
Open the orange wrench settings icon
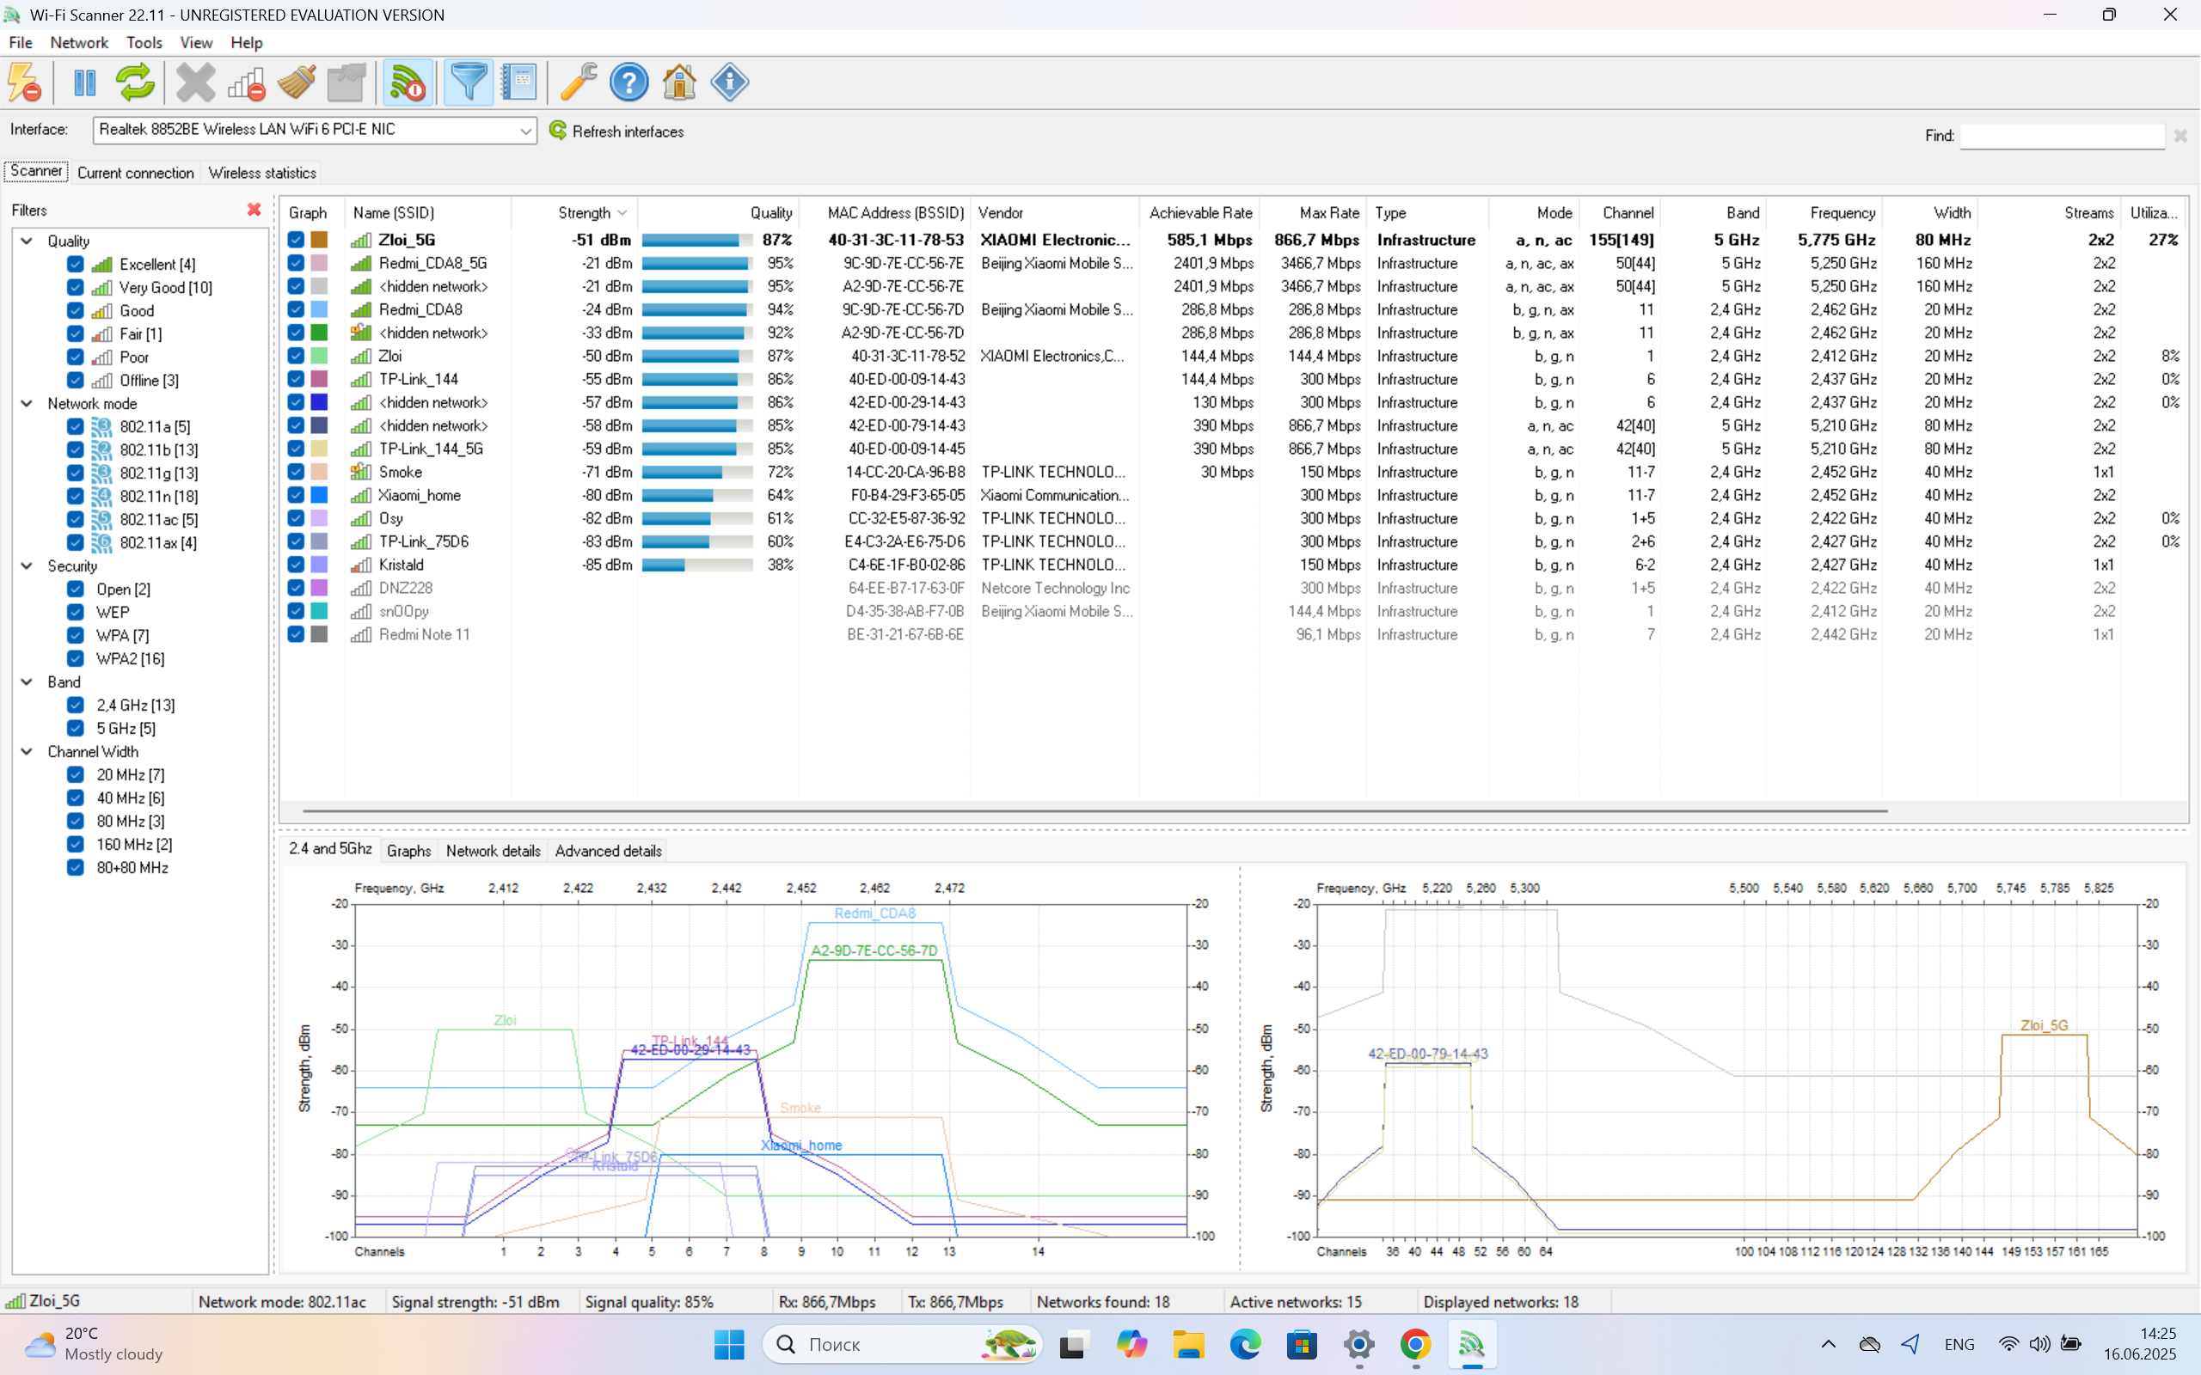(578, 82)
